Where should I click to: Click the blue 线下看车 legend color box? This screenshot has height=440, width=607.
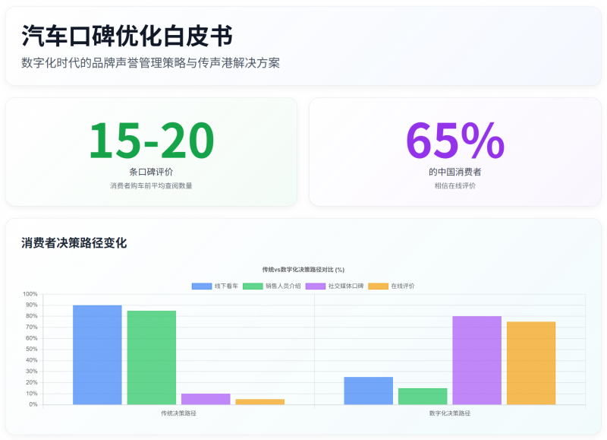pos(202,286)
